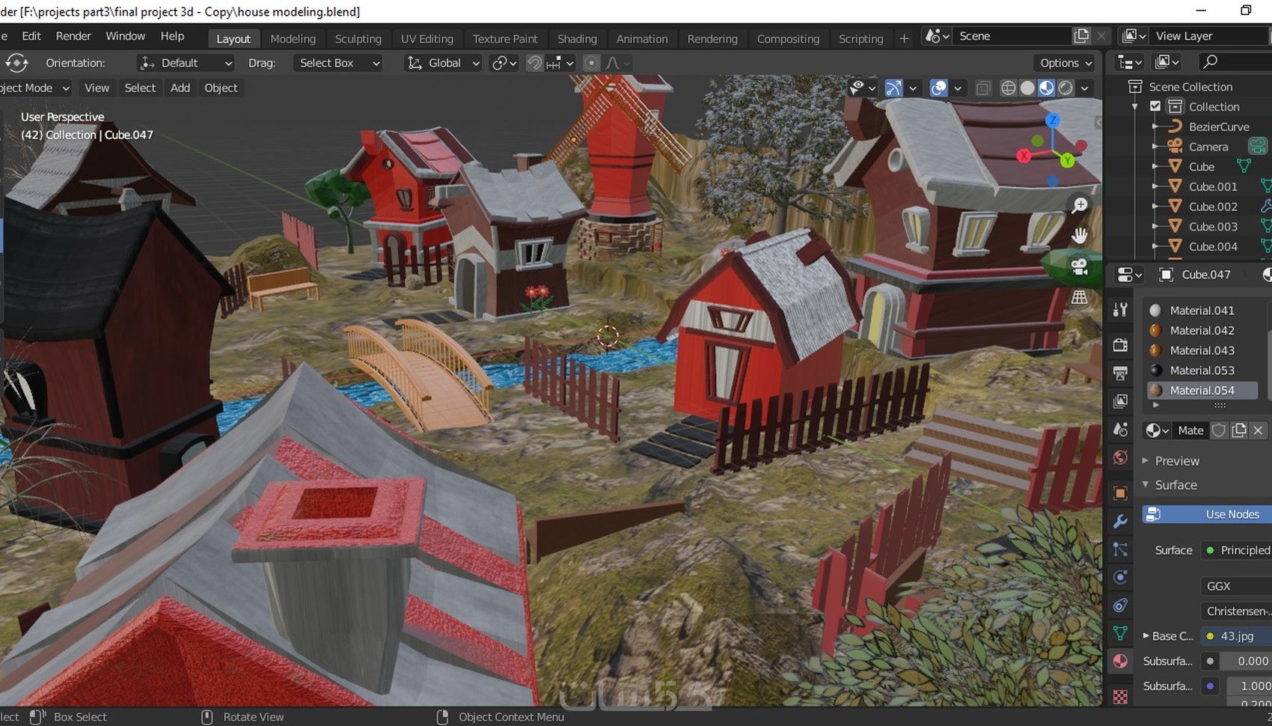Toggle viewport overlays display
1272x726 pixels.
pyautogui.click(x=938, y=88)
